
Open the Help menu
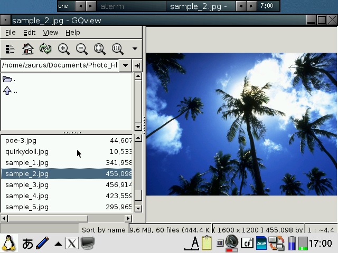tap(72, 33)
